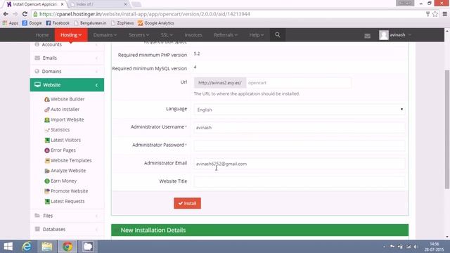Open the avinash user account menu
Image resolution: width=450 pixels, height=253 pixels.
[395, 35]
